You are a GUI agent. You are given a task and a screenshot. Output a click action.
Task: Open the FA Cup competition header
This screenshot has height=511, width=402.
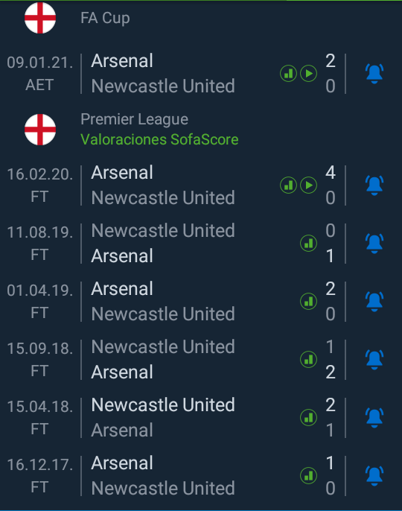coord(105,18)
